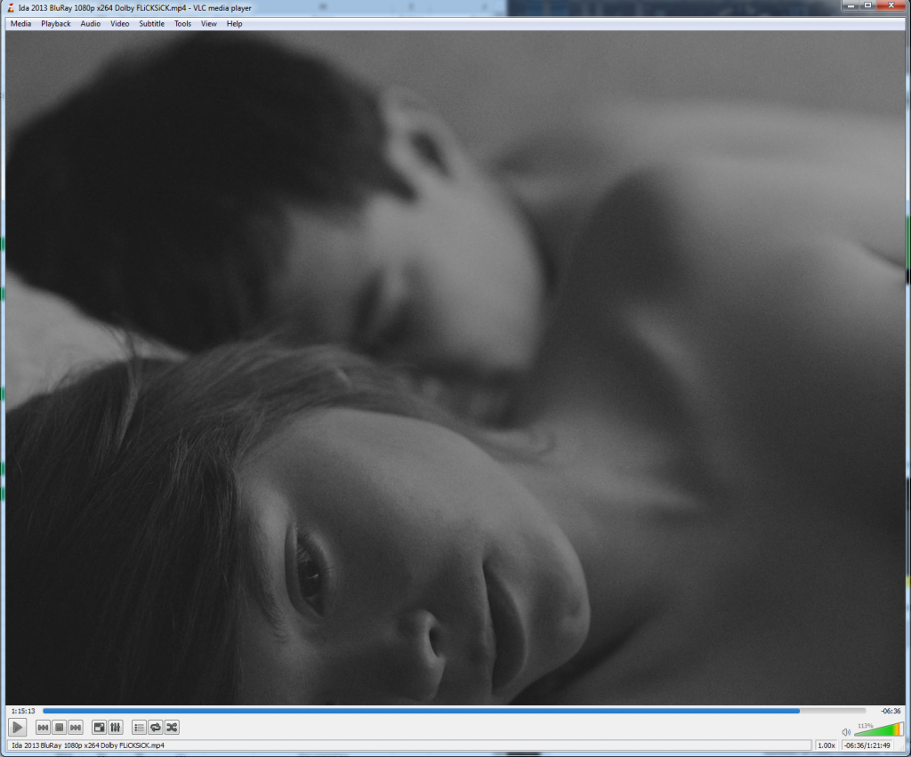This screenshot has height=757, width=911.
Task: Minimize the VLC window
Action: tap(851, 5)
